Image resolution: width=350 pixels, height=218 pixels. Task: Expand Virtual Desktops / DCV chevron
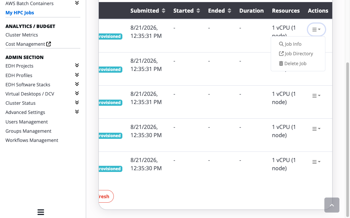[77, 93]
